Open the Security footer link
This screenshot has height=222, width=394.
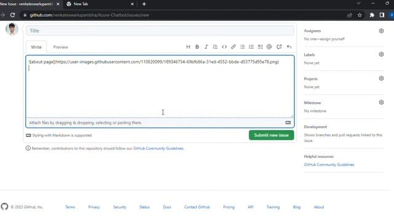point(119,207)
